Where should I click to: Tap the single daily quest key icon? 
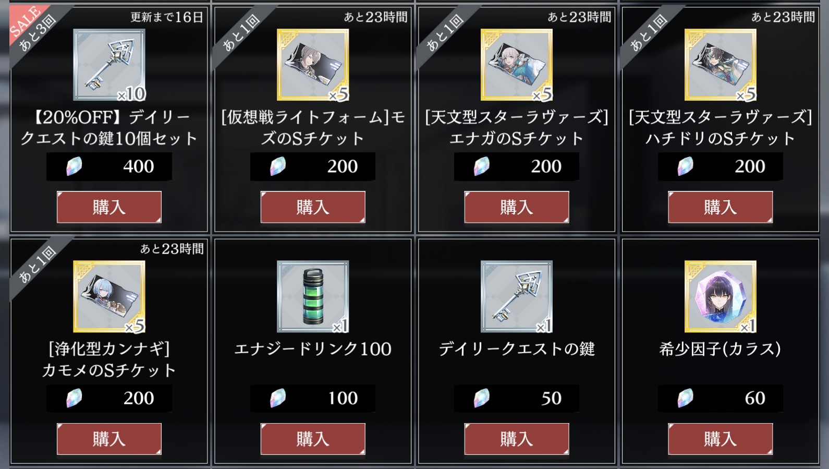[x=517, y=296]
